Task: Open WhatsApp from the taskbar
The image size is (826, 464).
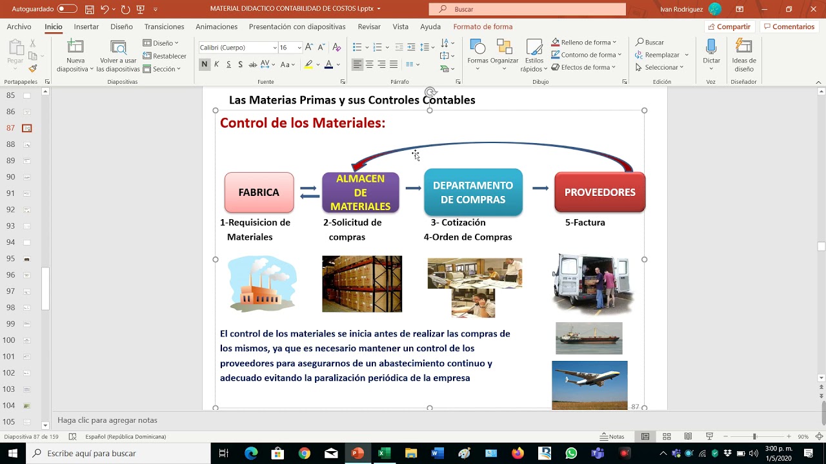Action: click(571, 453)
